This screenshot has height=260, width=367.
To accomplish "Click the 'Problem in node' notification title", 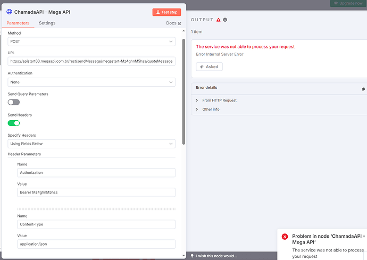I will (328, 239).
